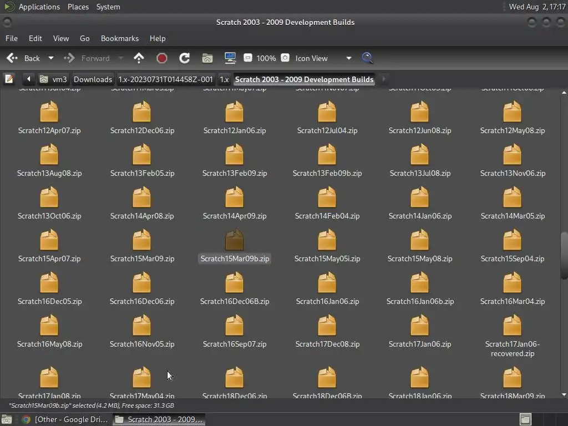This screenshot has width=568, height=426.
Task: Open the Applications panel menu
Action: (39, 7)
